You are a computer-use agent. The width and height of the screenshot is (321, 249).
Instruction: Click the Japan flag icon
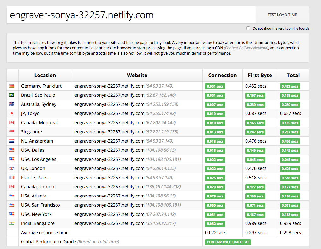coord(12,113)
